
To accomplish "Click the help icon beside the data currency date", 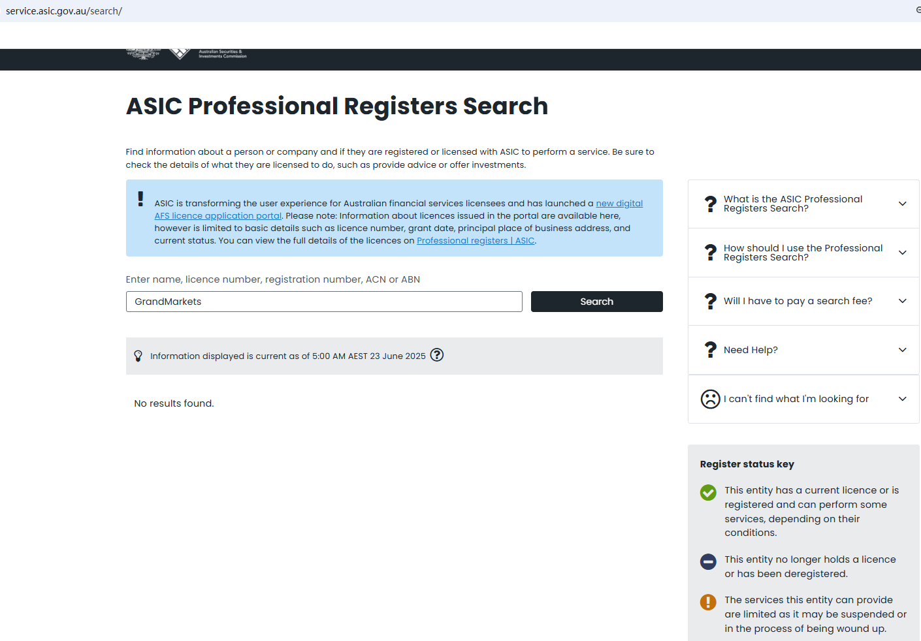I will click(437, 355).
